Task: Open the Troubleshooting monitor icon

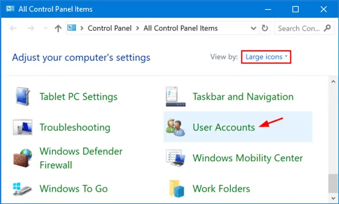Action: click(x=22, y=127)
